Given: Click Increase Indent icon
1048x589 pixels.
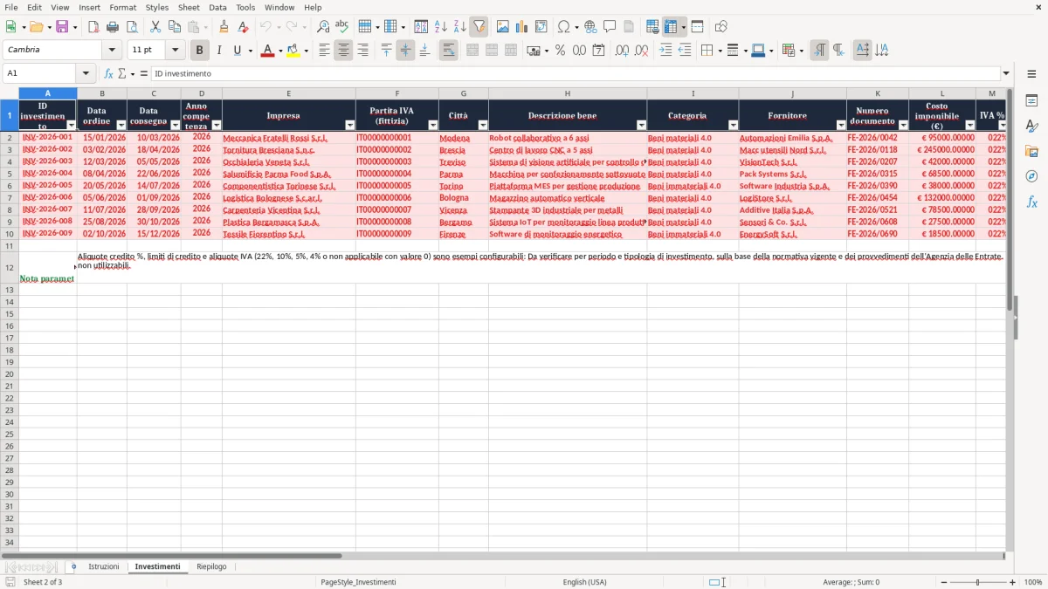Looking at the screenshot, I should (x=665, y=51).
